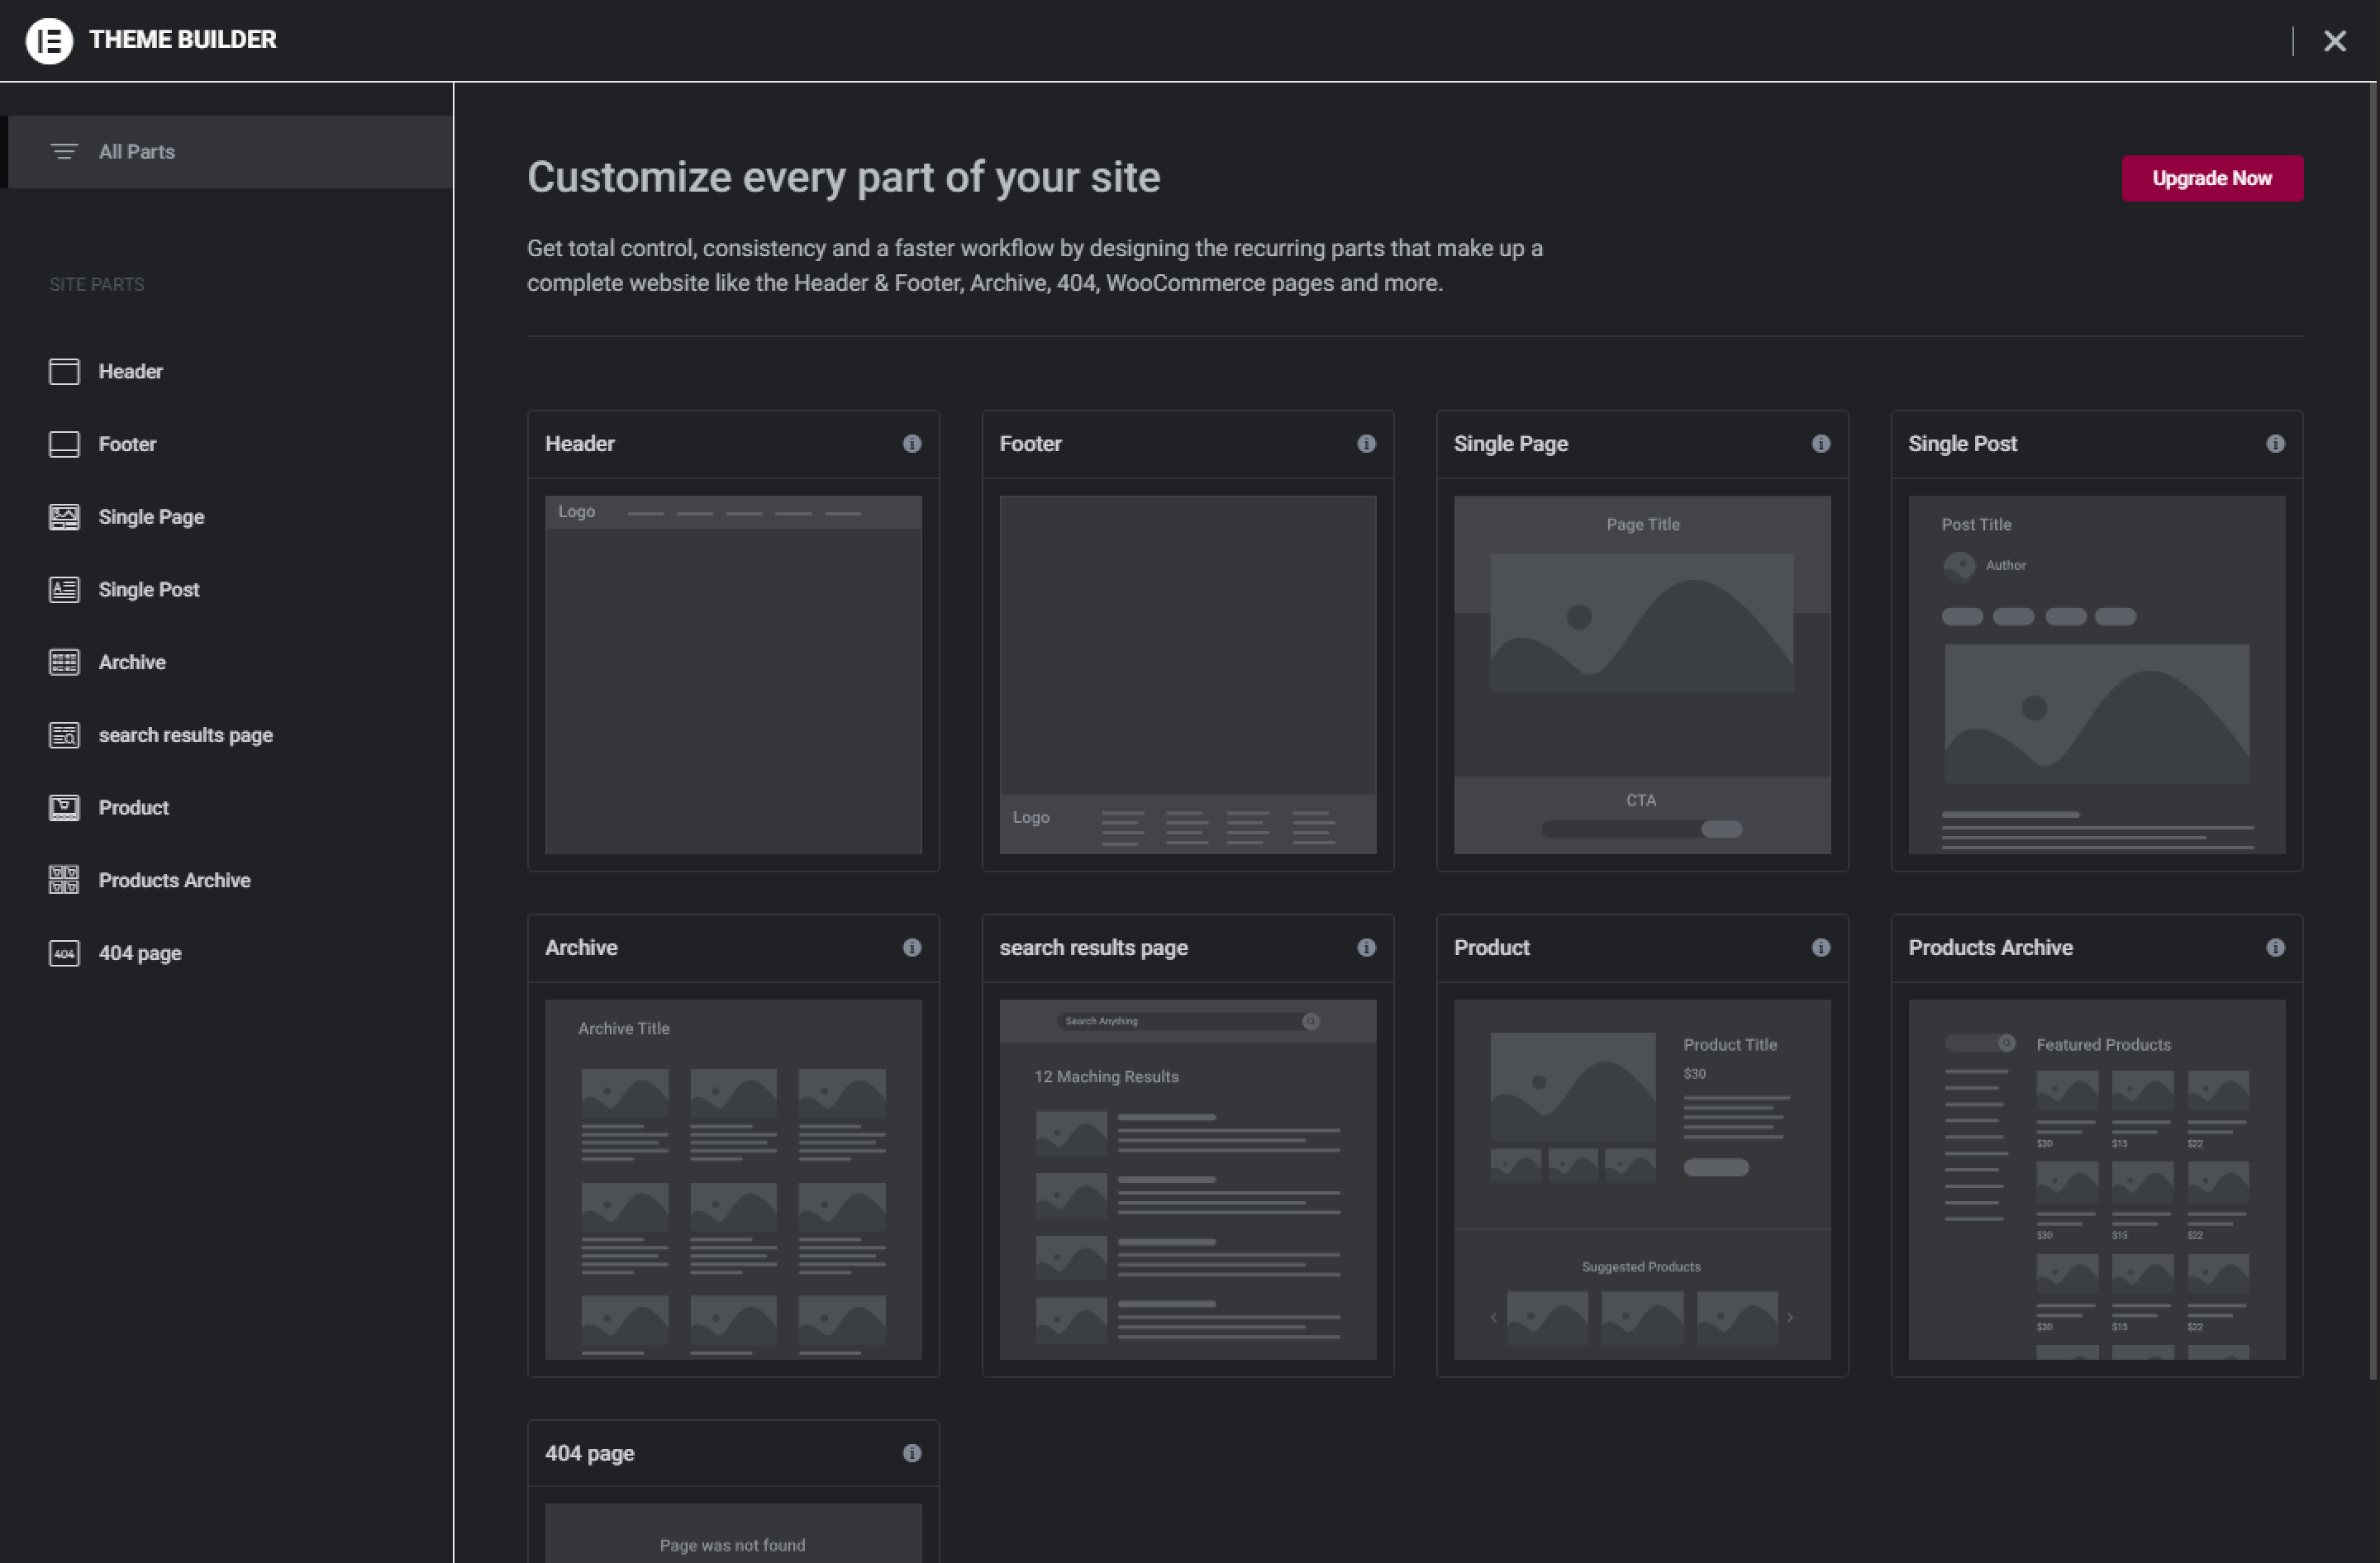Image resolution: width=2380 pixels, height=1563 pixels.
Task: Show info for the Single Page card
Action: [1821, 444]
